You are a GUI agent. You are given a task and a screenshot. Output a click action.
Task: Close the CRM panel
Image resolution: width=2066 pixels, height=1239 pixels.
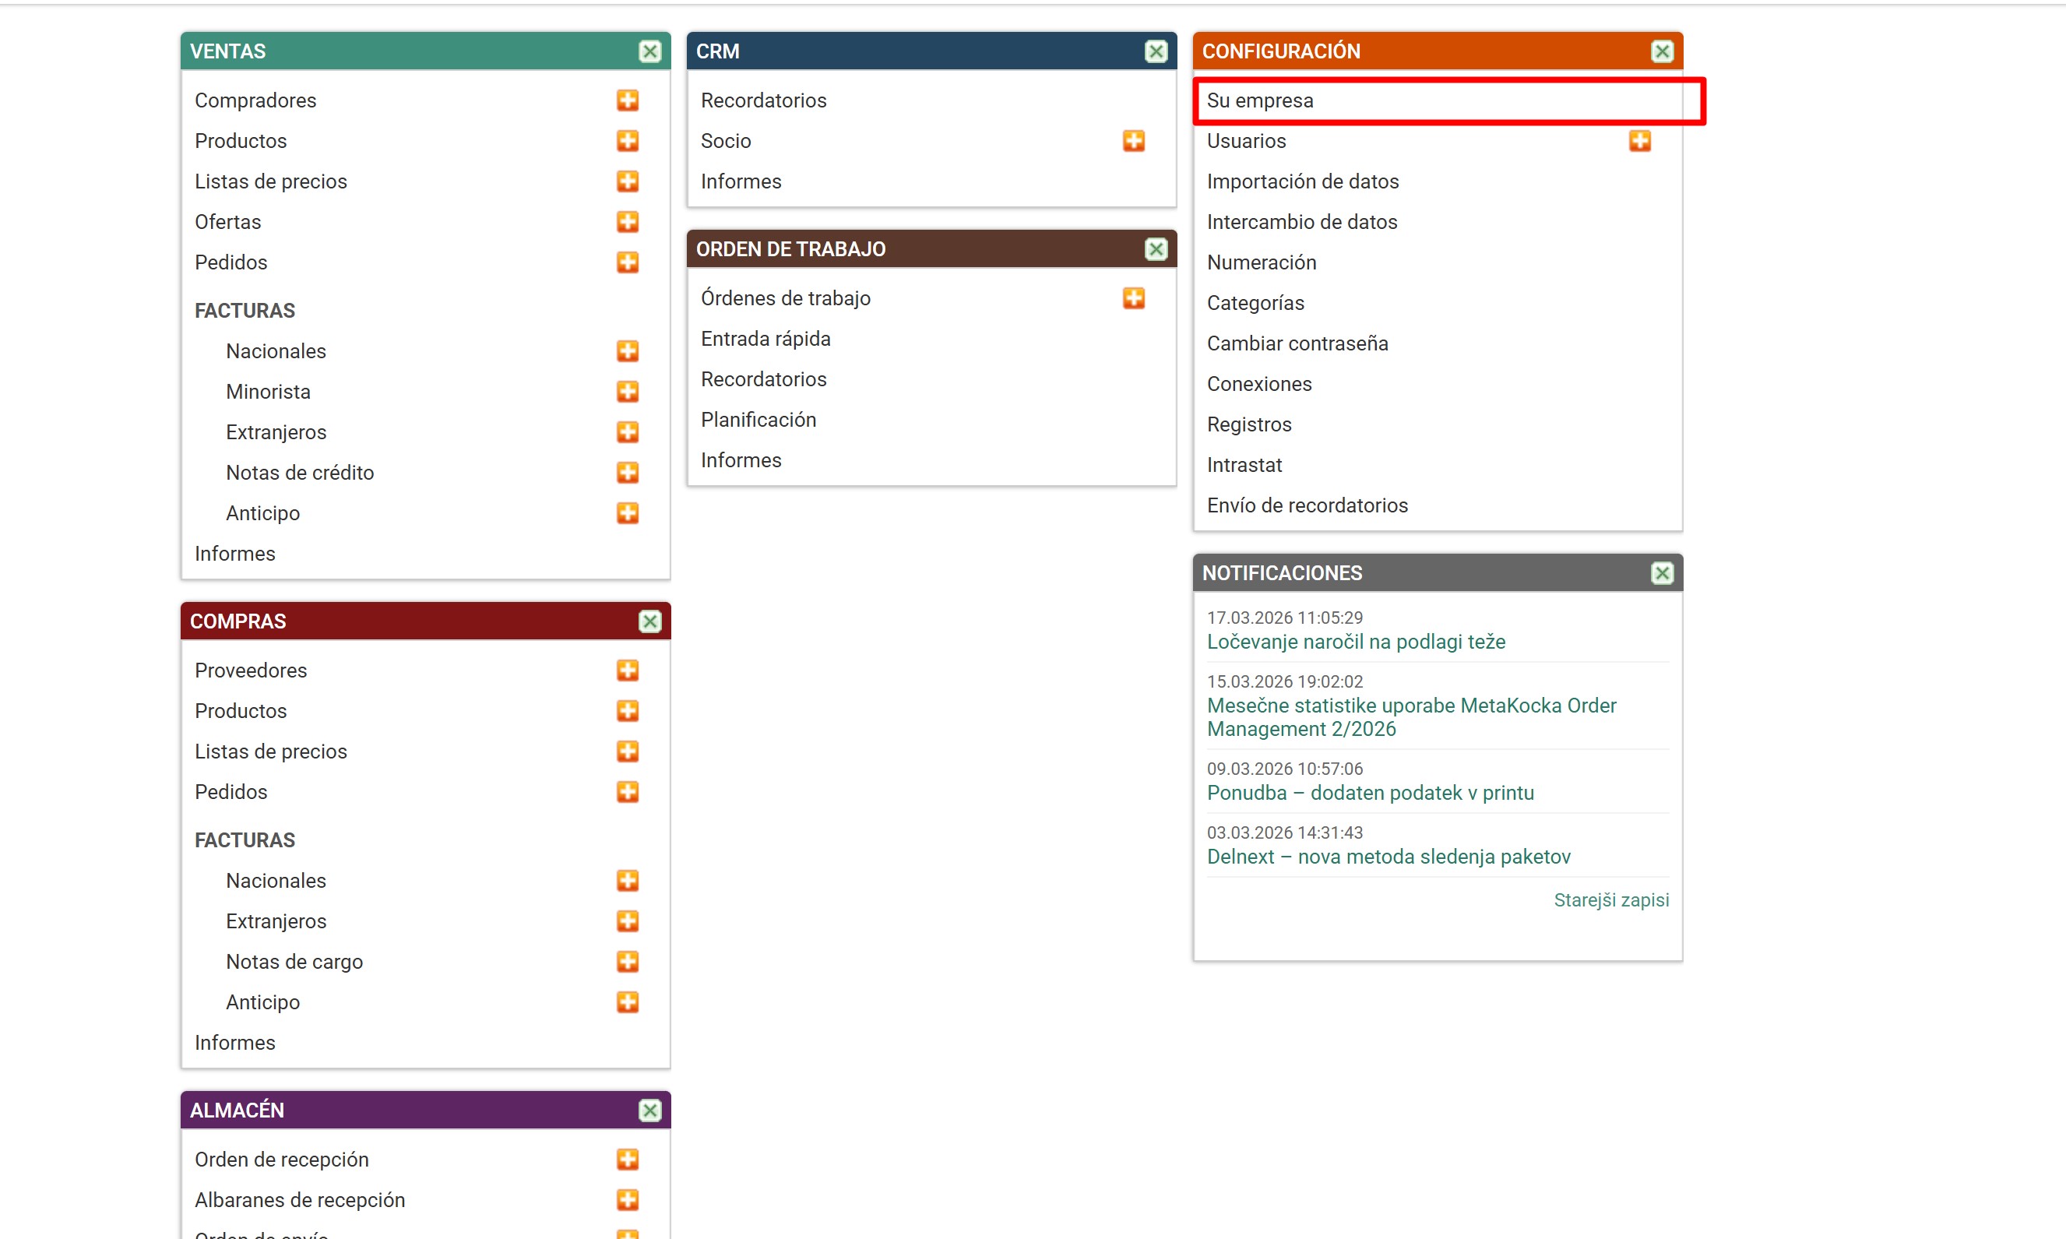pos(1156,51)
